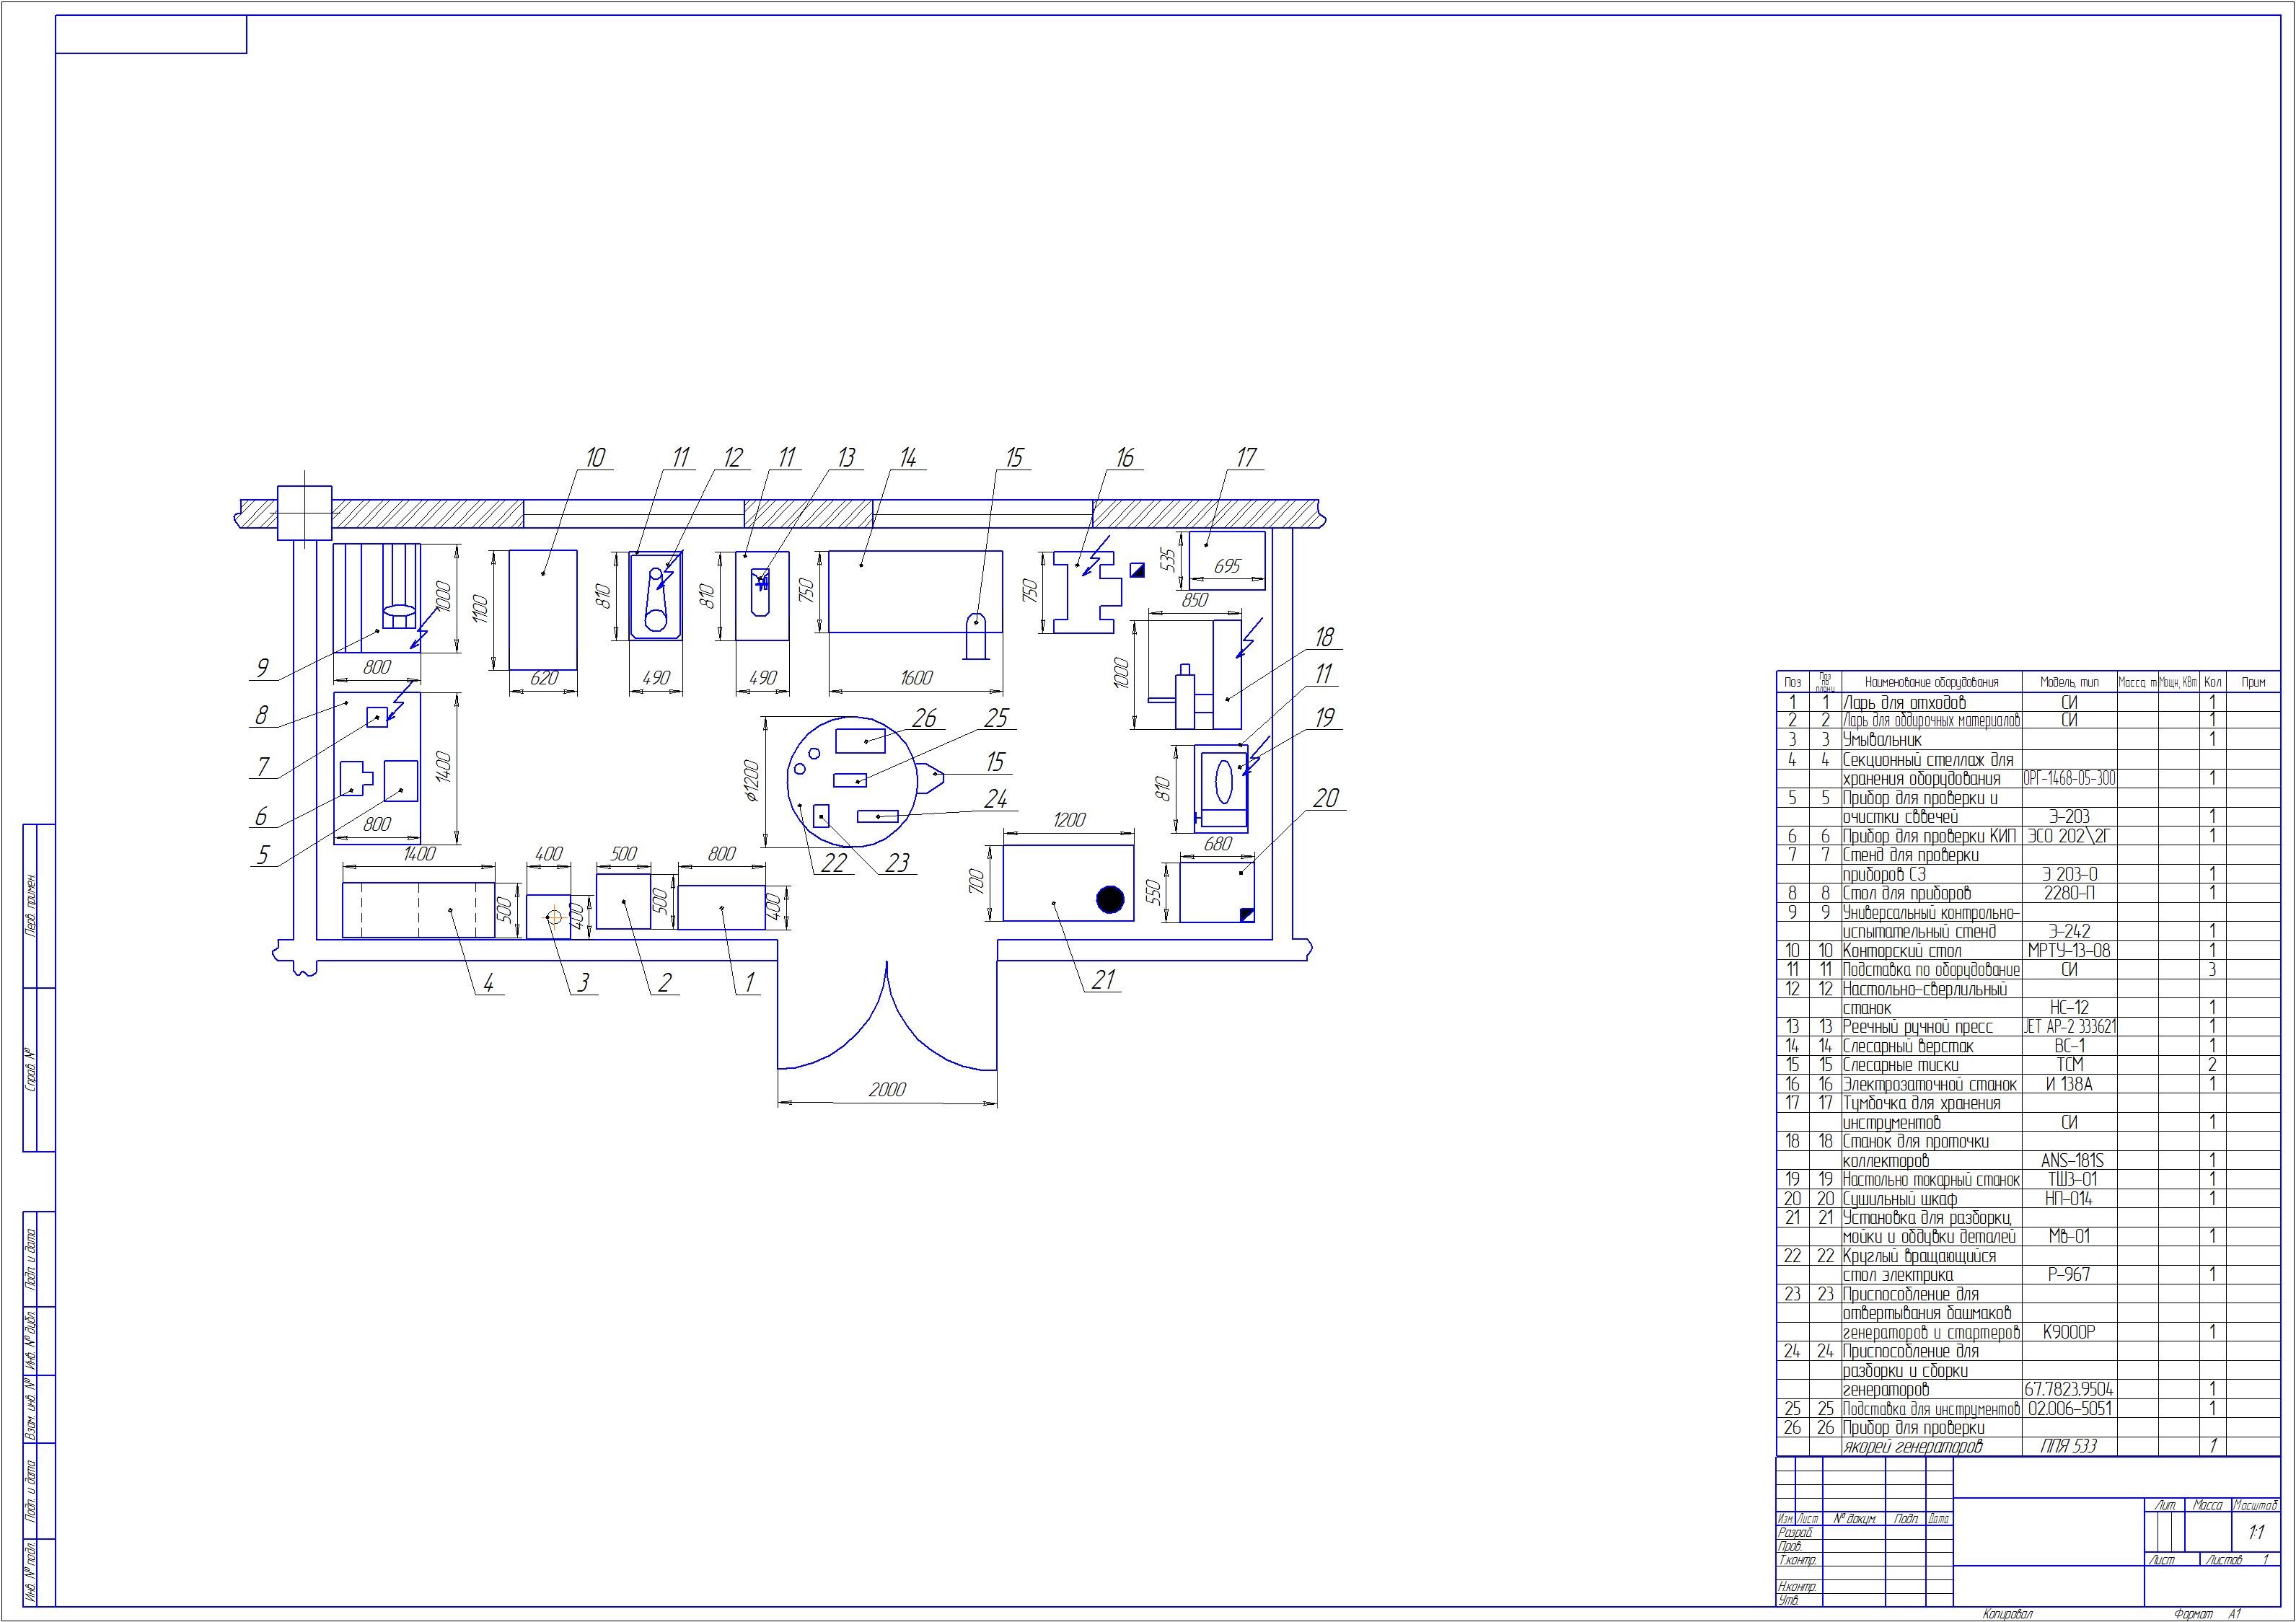2296x1622 pixels.
Task: Click the 1:1 scale value in title block
Action: point(2256,1532)
